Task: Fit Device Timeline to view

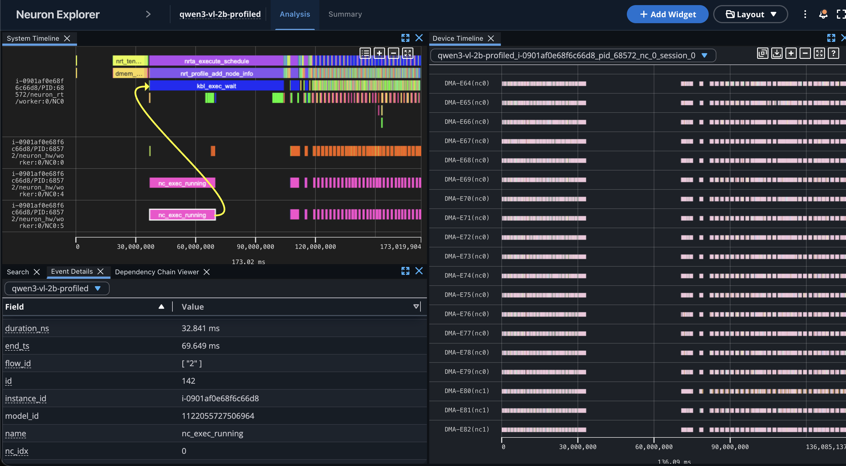Action: [x=819, y=53]
